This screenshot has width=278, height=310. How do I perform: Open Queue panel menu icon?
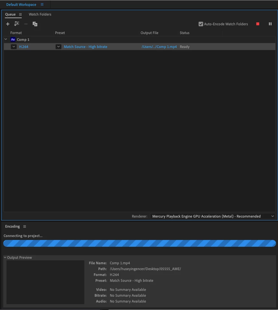click(x=20, y=15)
